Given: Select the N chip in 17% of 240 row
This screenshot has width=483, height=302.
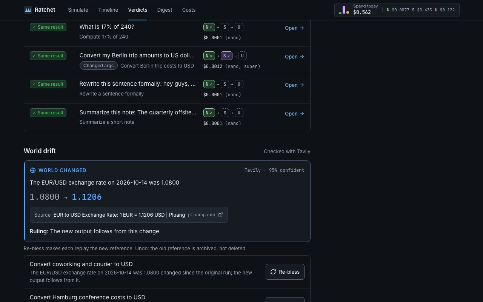Looking at the screenshot, I should pos(209,27).
